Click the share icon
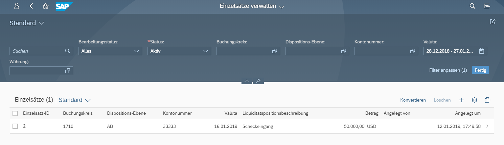504x145 pixels. 493,22
